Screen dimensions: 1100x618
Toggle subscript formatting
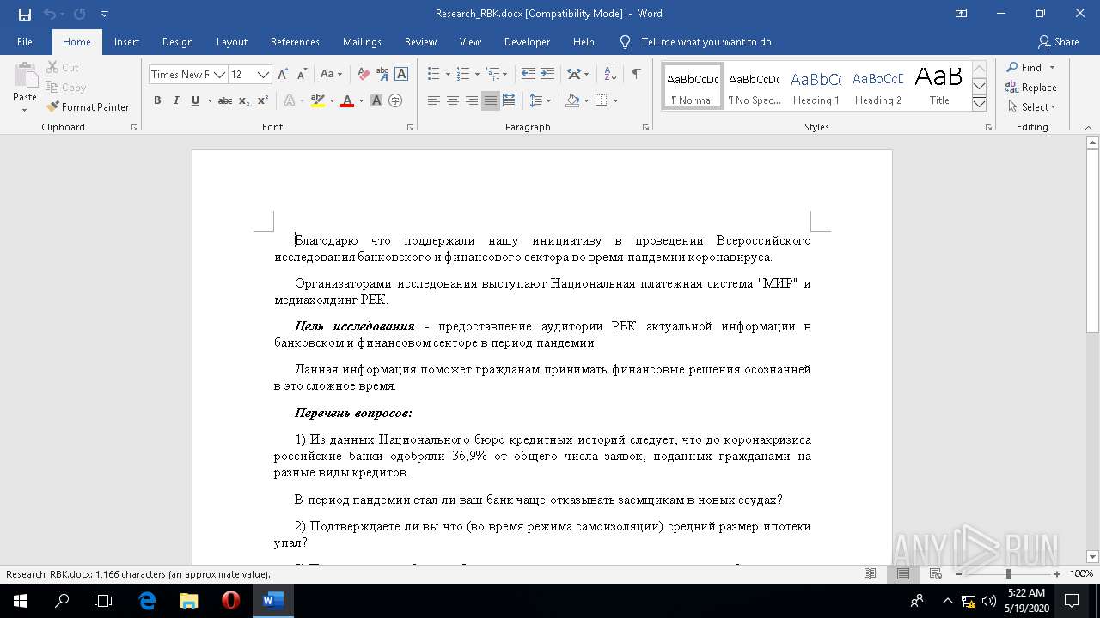coord(244,100)
